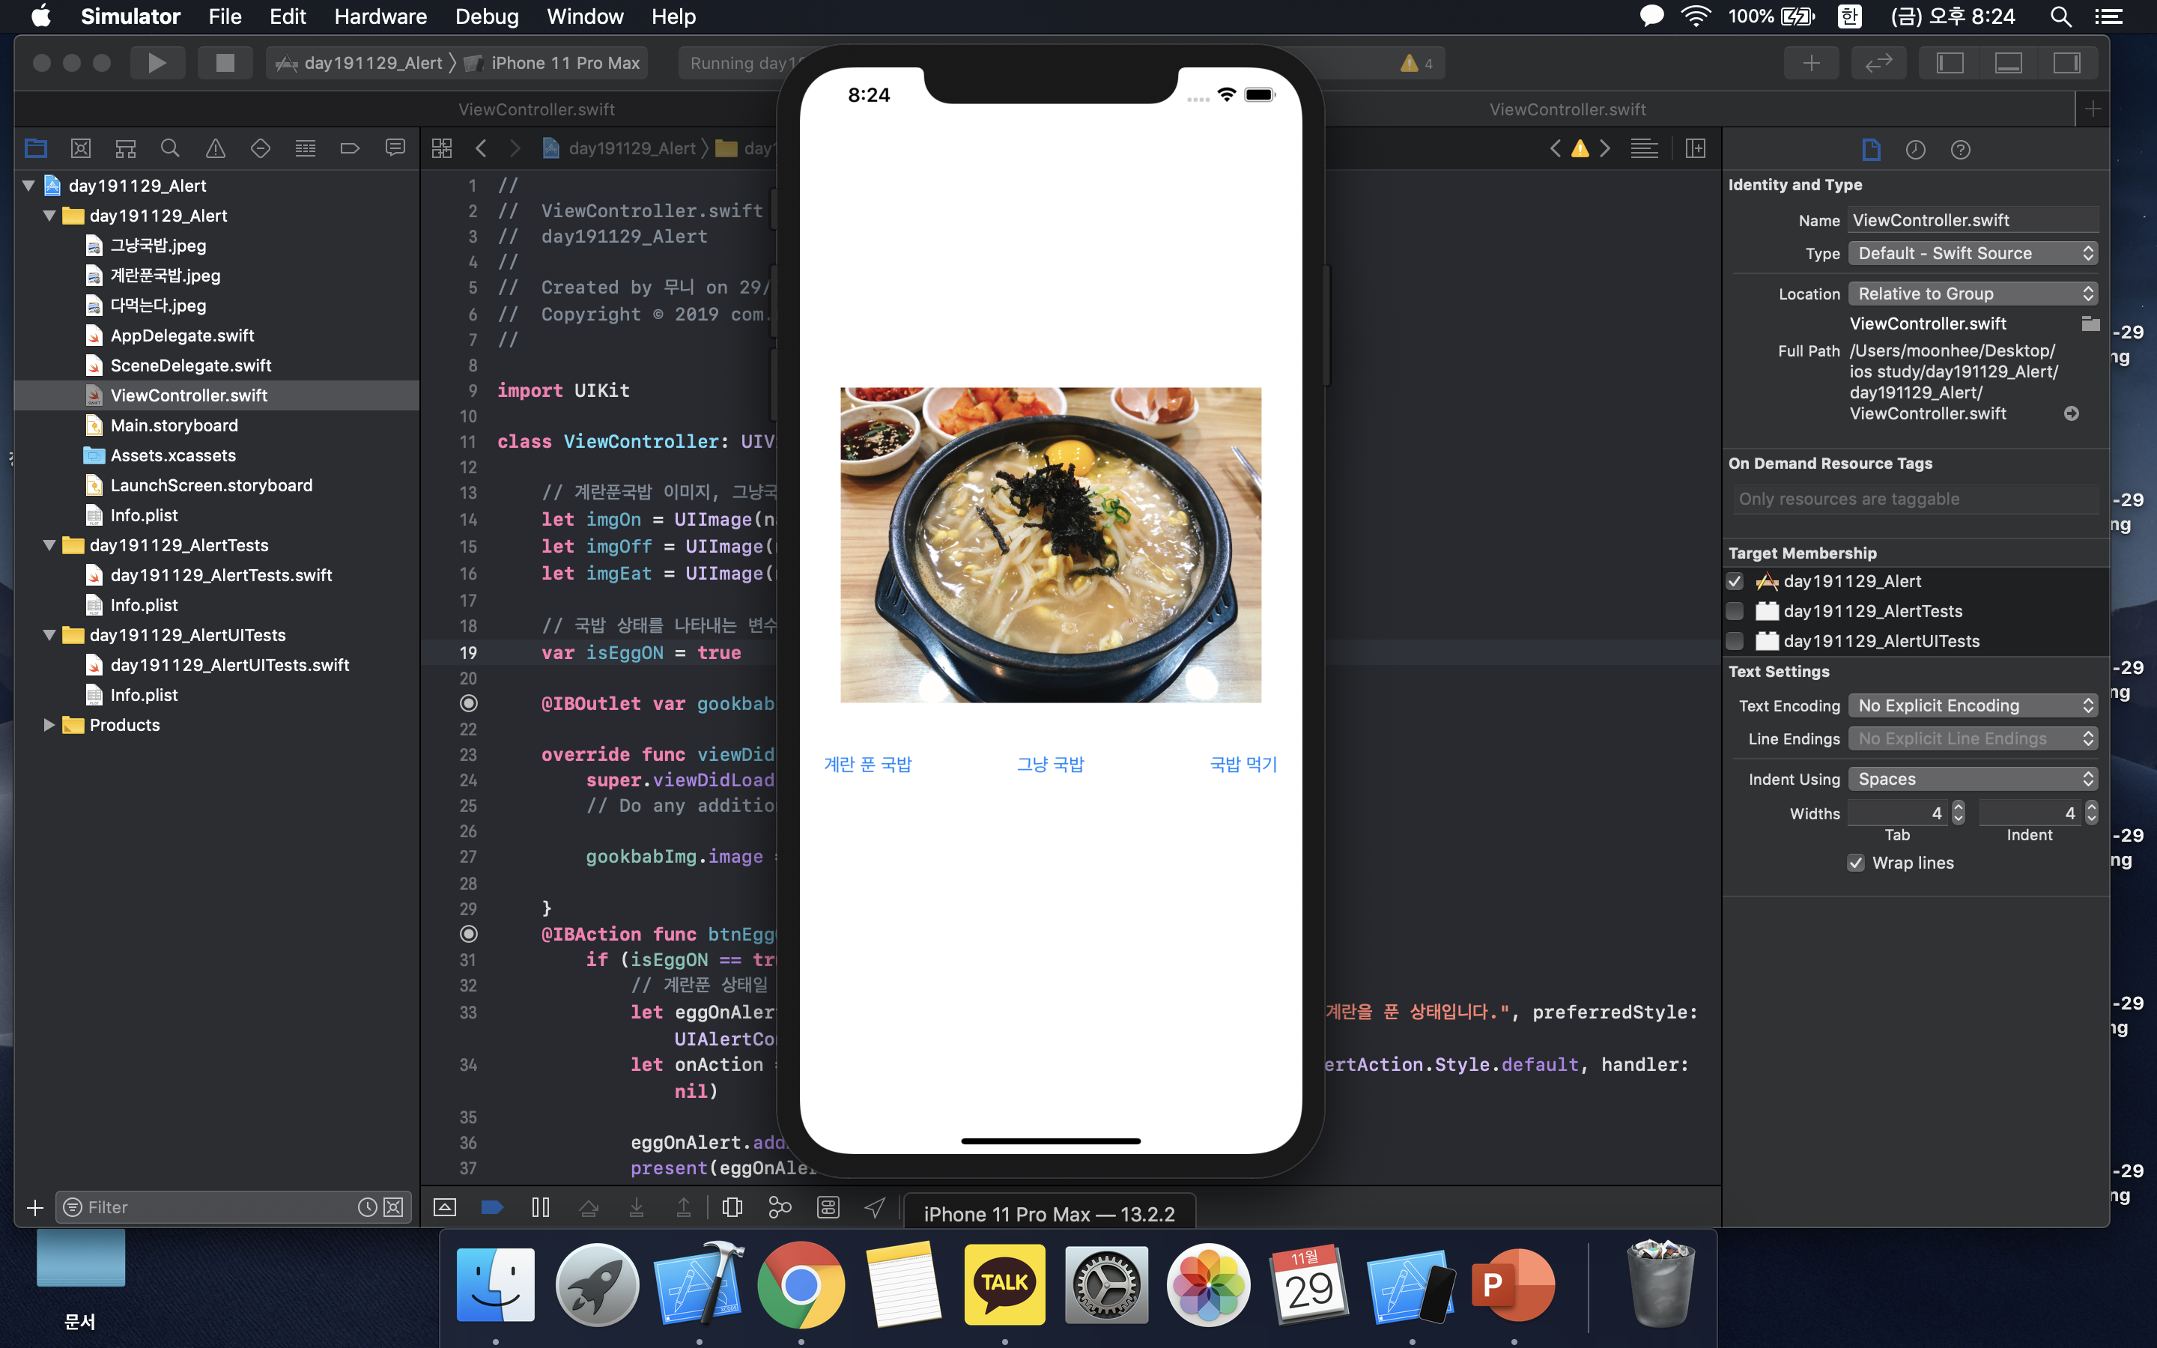Click Simulate Location arrow icon
The width and height of the screenshot is (2157, 1348).
pyautogui.click(x=874, y=1207)
